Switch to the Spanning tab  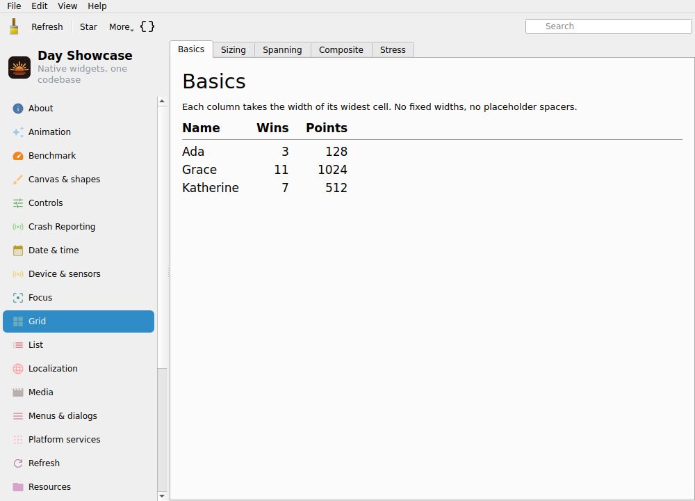282,49
